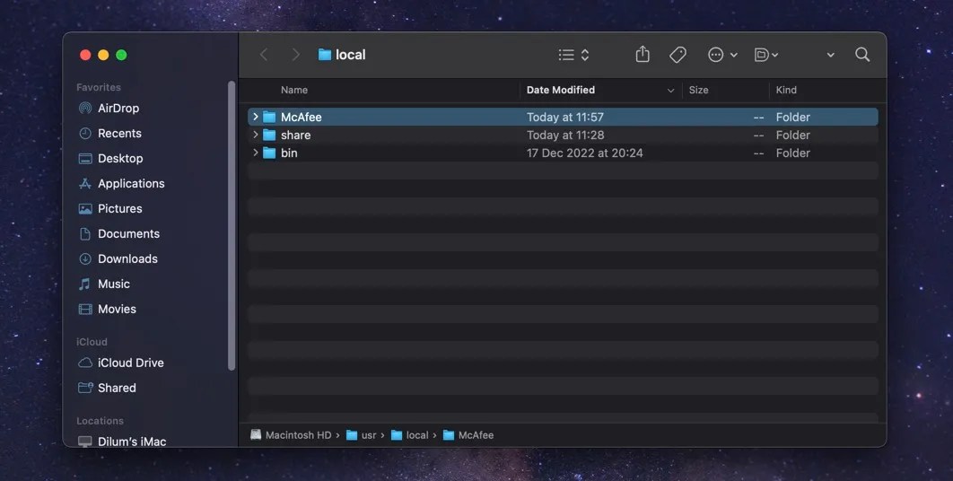The width and height of the screenshot is (953, 481).
Task: Open Music in the sidebar
Action: (x=104, y=284)
